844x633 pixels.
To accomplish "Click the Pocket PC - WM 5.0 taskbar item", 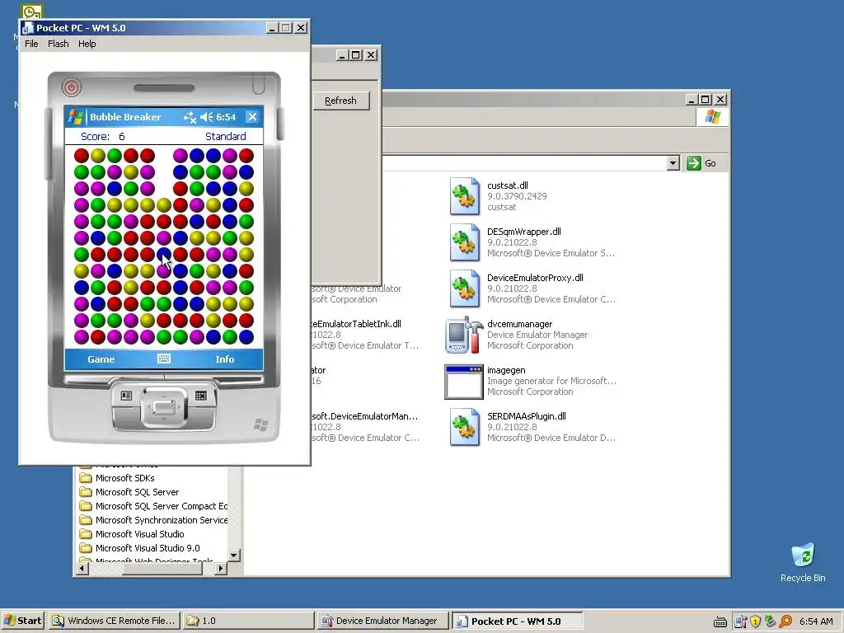I will pos(516,621).
